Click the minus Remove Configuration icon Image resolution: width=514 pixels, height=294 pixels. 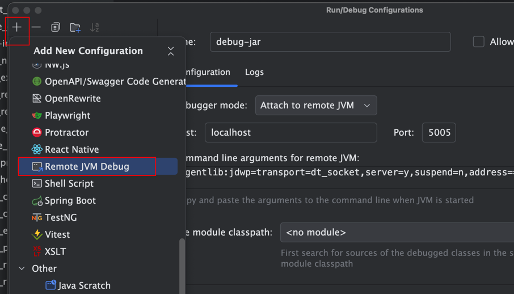pos(36,27)
